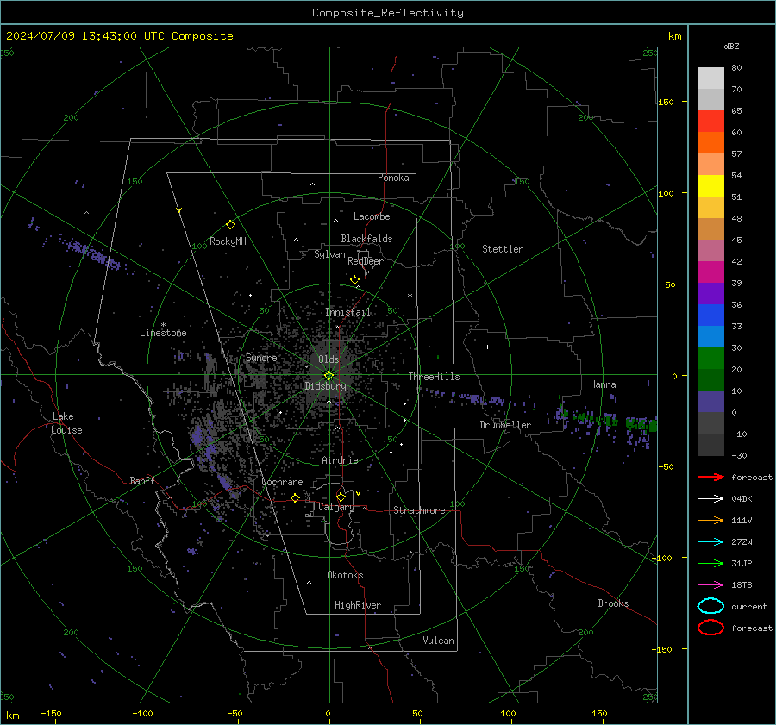Click the cyan current ellipse icon
776x725 pixels.
click(x=710, y=606)
